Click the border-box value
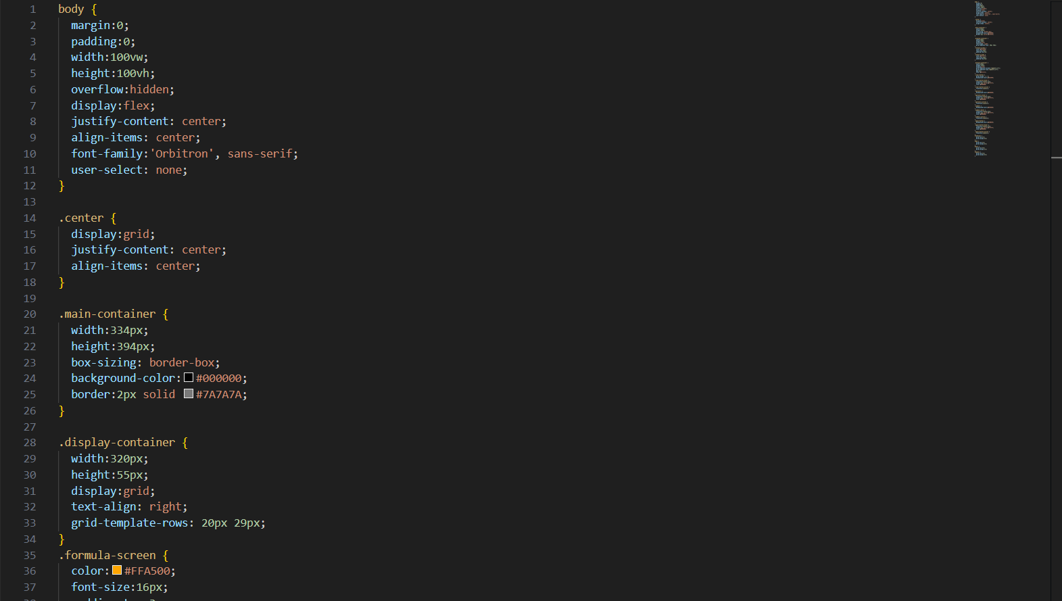Viewport: 1062px width, 601px height. pos(182,362)
